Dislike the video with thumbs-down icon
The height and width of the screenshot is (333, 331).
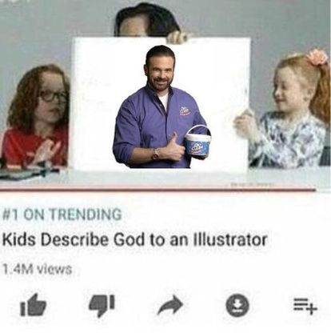pos(102,306)
